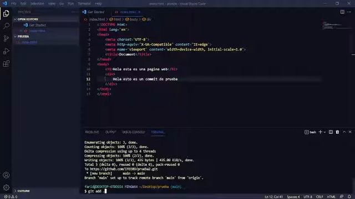Open the View menu
This screenshot has height=199, width=355.
click(52, 4)
